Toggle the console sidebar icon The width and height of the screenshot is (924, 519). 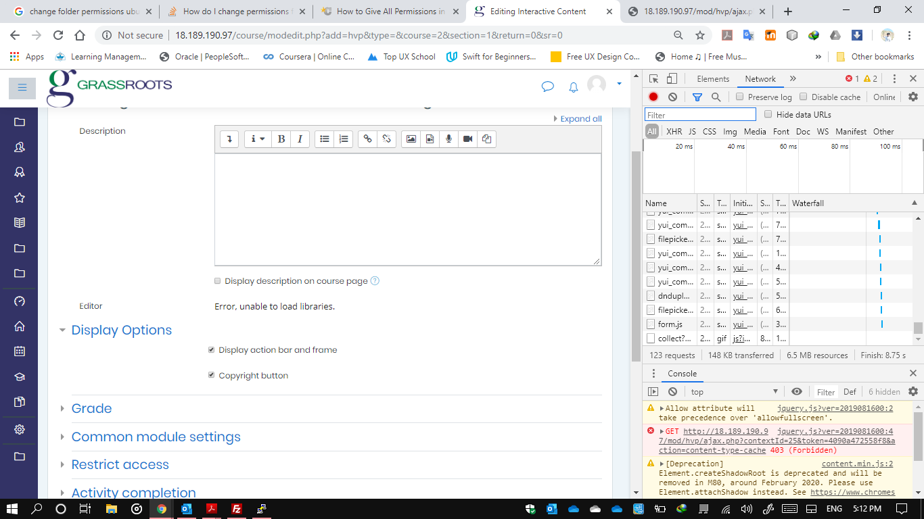653,392
